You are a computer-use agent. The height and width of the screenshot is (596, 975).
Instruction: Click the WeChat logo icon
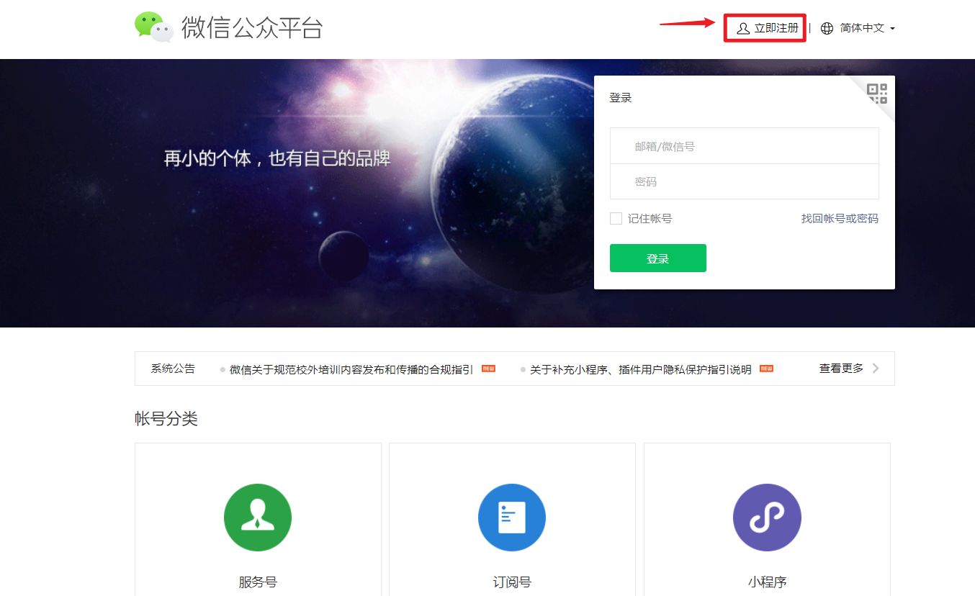click(154, 27)
